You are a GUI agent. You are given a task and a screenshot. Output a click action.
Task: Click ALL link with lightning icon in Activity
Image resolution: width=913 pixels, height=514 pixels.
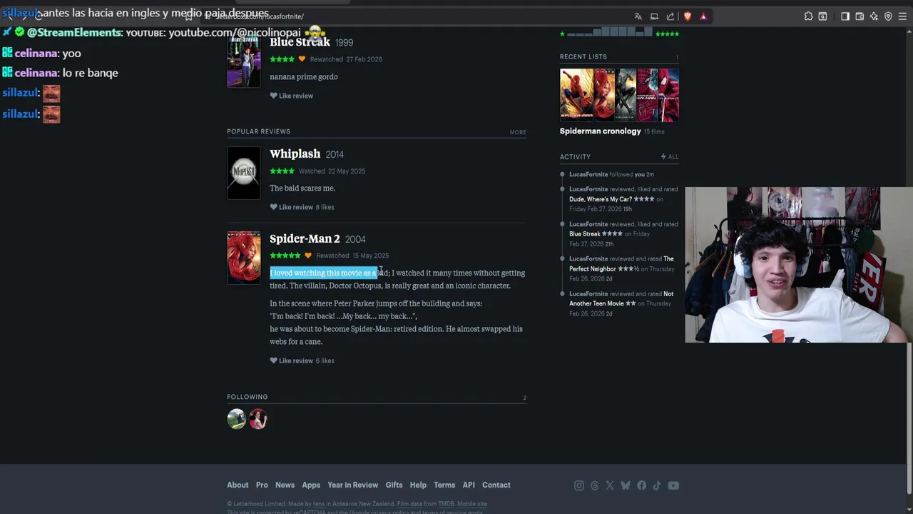670,156
